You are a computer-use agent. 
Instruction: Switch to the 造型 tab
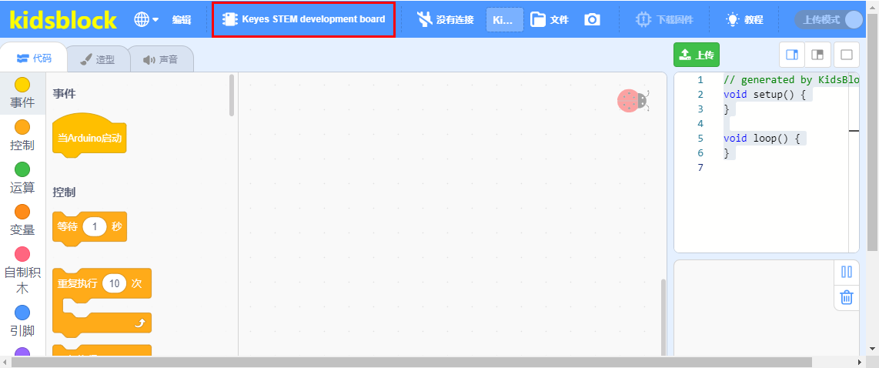pos(98,59)
